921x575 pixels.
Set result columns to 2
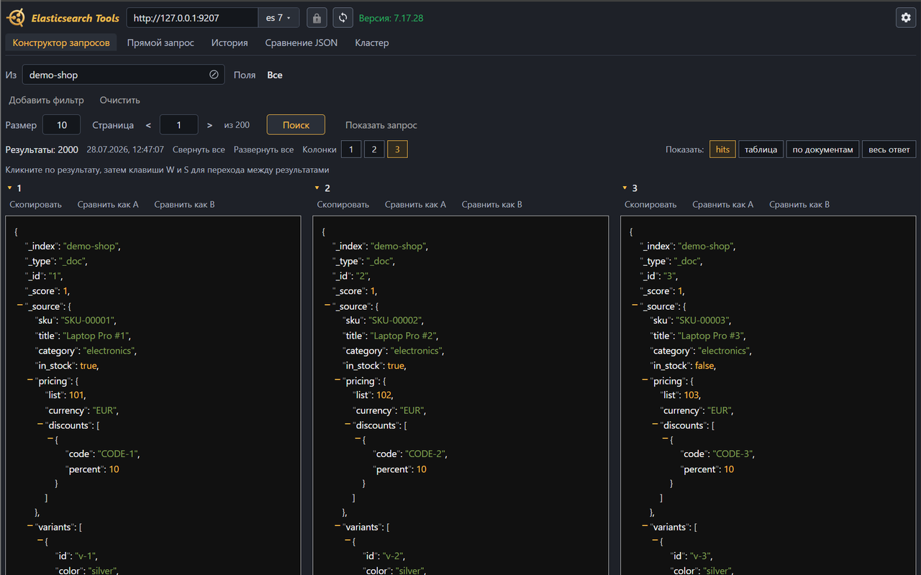click(374, 149)
